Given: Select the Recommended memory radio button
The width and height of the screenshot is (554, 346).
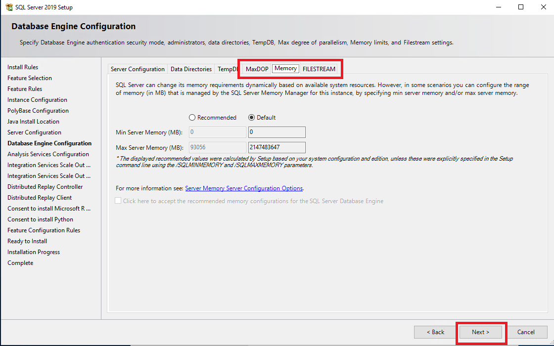Looking at the screenshot, I should coord(192,118).
